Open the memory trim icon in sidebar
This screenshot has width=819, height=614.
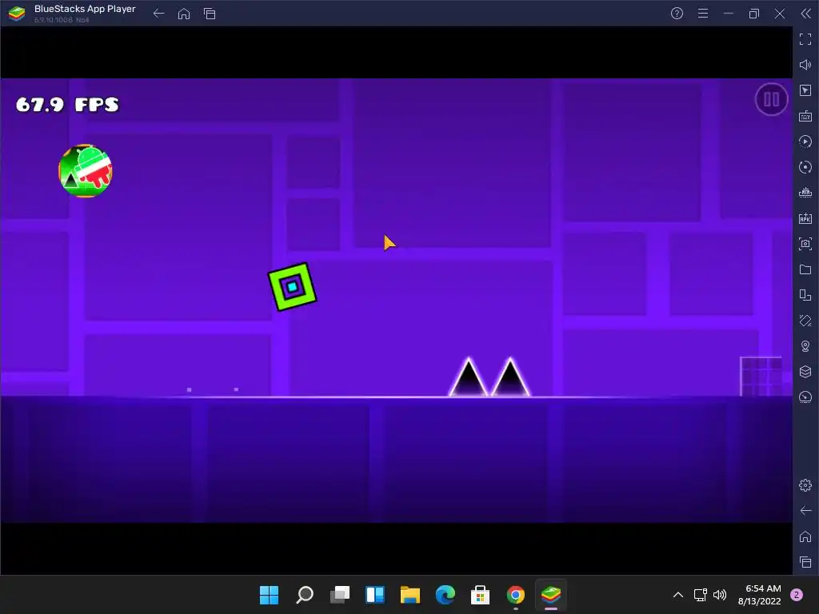pos(805,193)
